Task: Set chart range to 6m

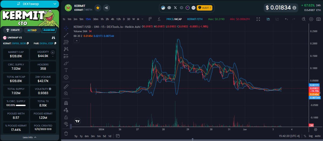Action: point(87,136)
